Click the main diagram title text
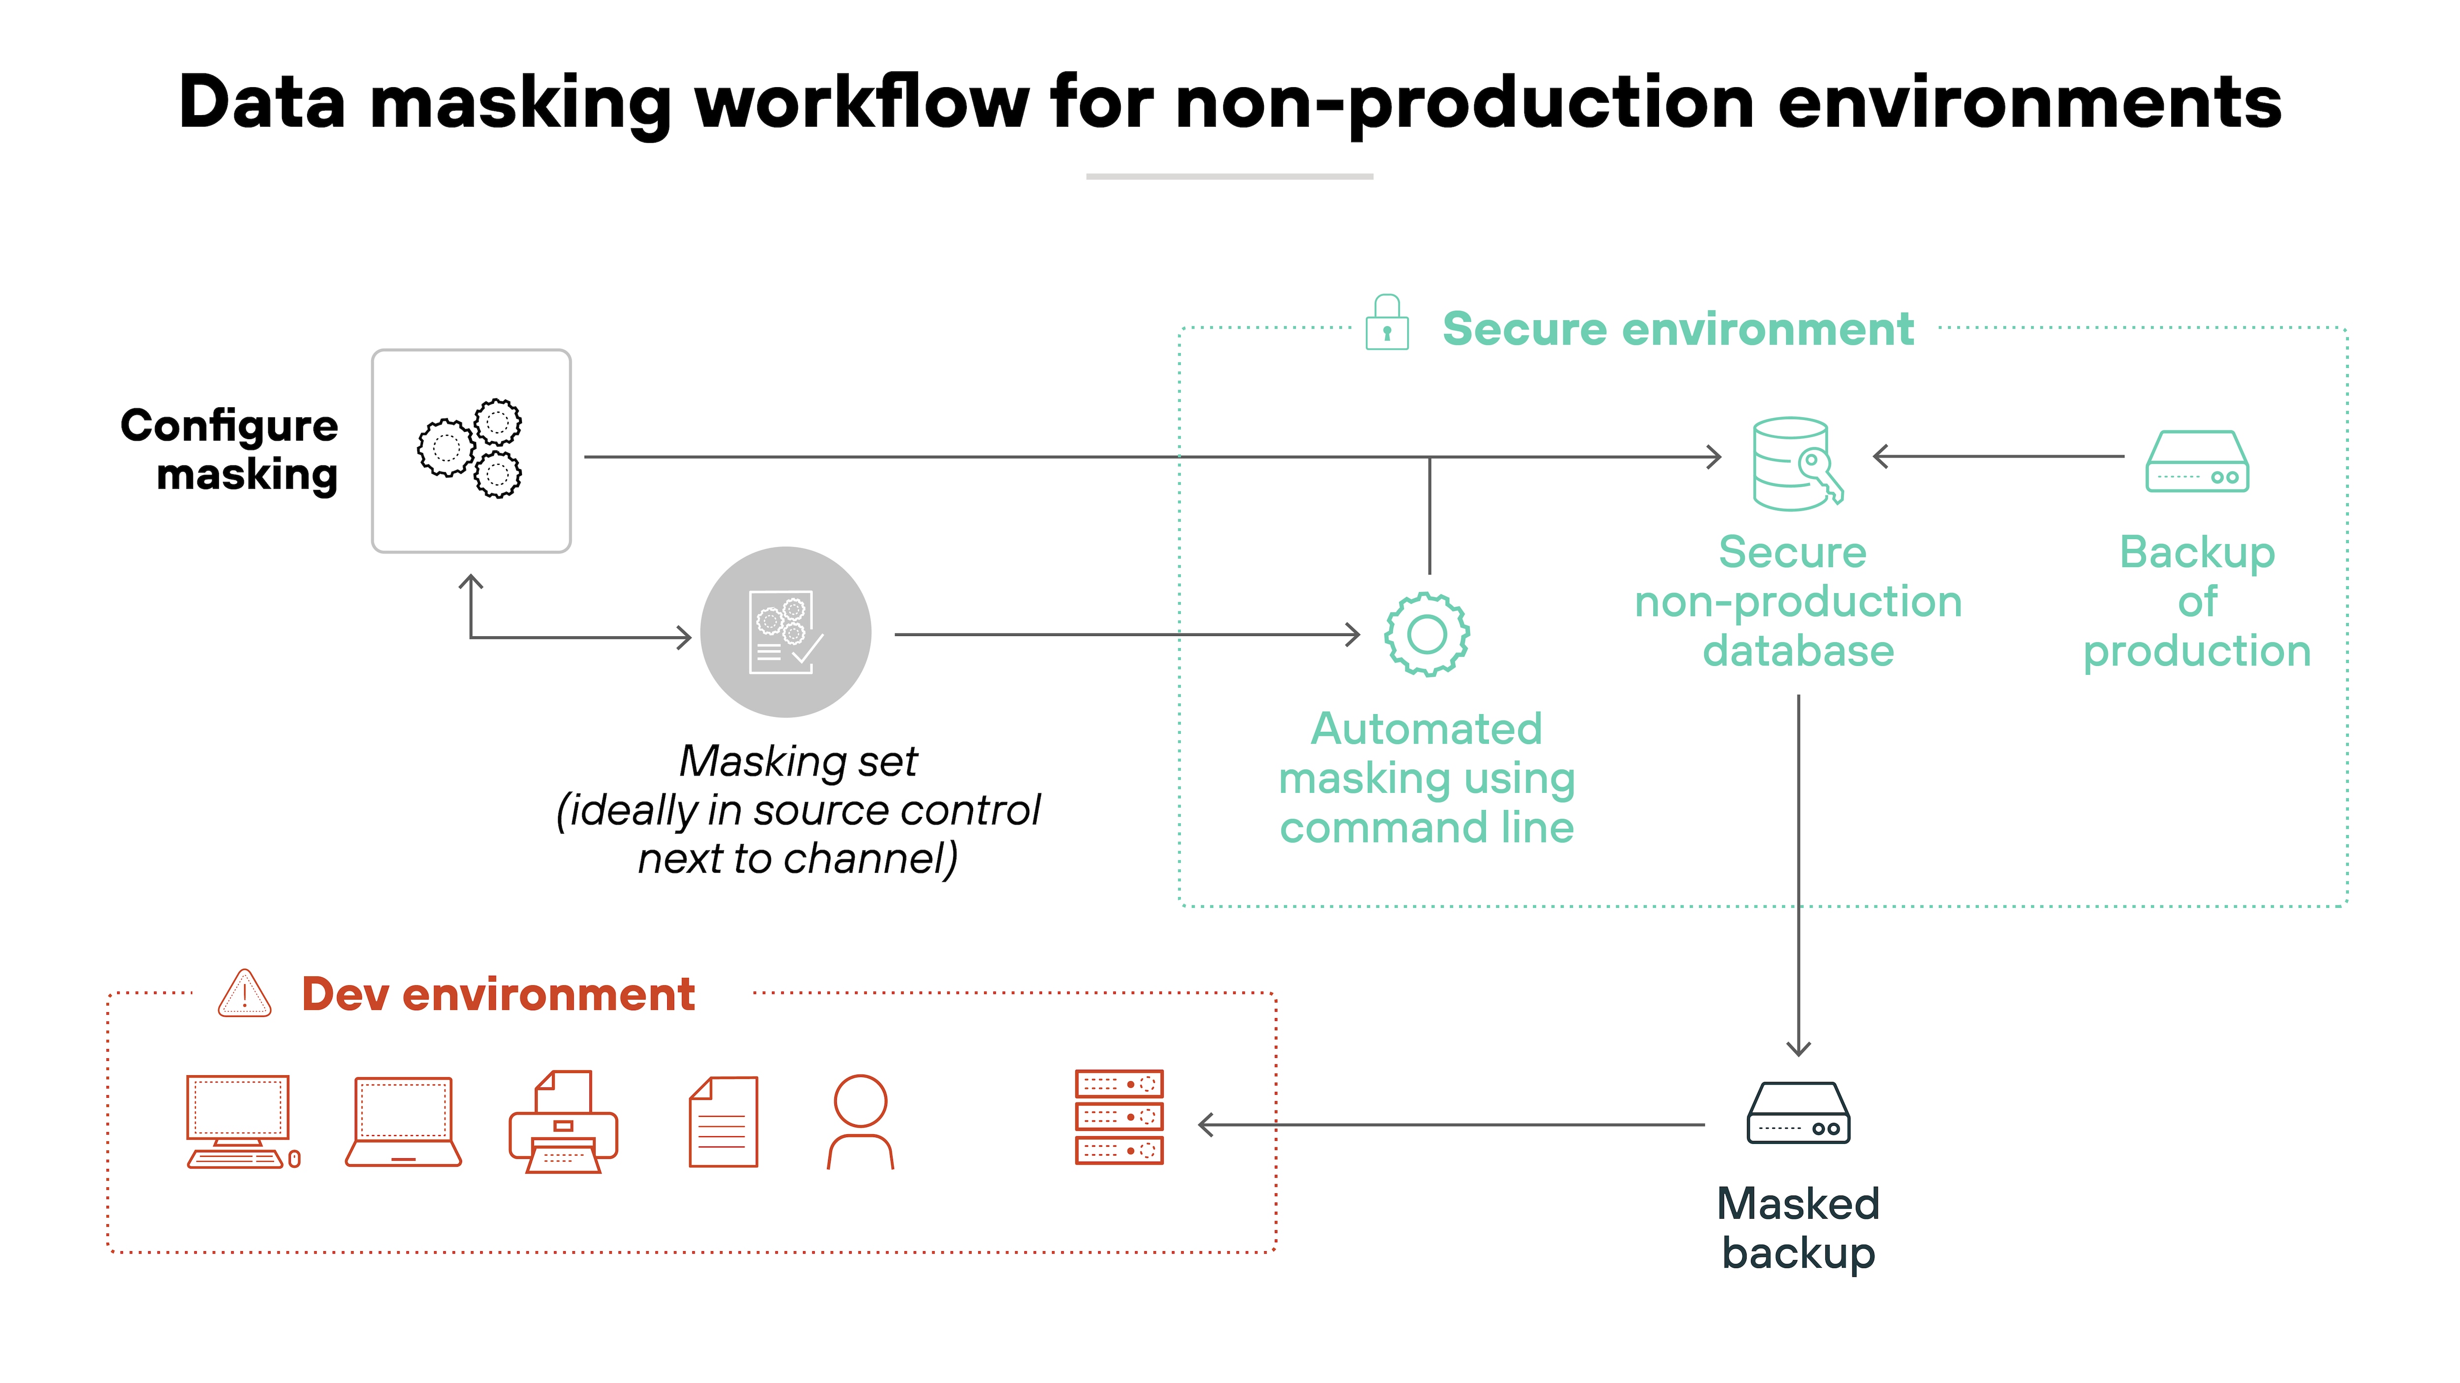This screenshot has width=2460, height=1383. [x=1230, y=103]
